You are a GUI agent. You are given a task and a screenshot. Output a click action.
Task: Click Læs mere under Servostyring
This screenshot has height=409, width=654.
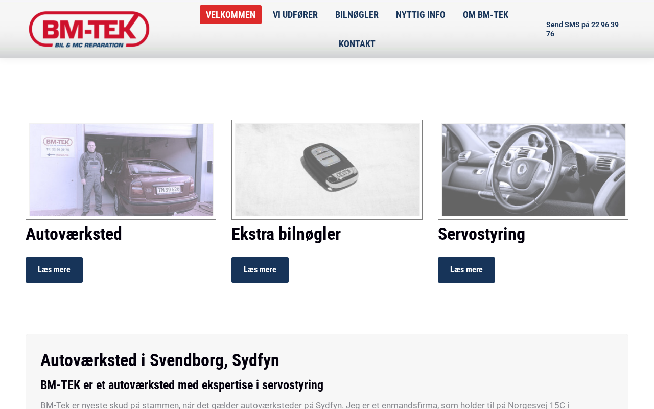(x=466, y=270)
